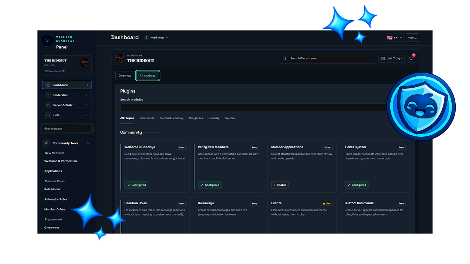The height and width of the screenshot is (264, 470).
Task: Collapse the Community Tools section
Action: (x=87, y=143)
